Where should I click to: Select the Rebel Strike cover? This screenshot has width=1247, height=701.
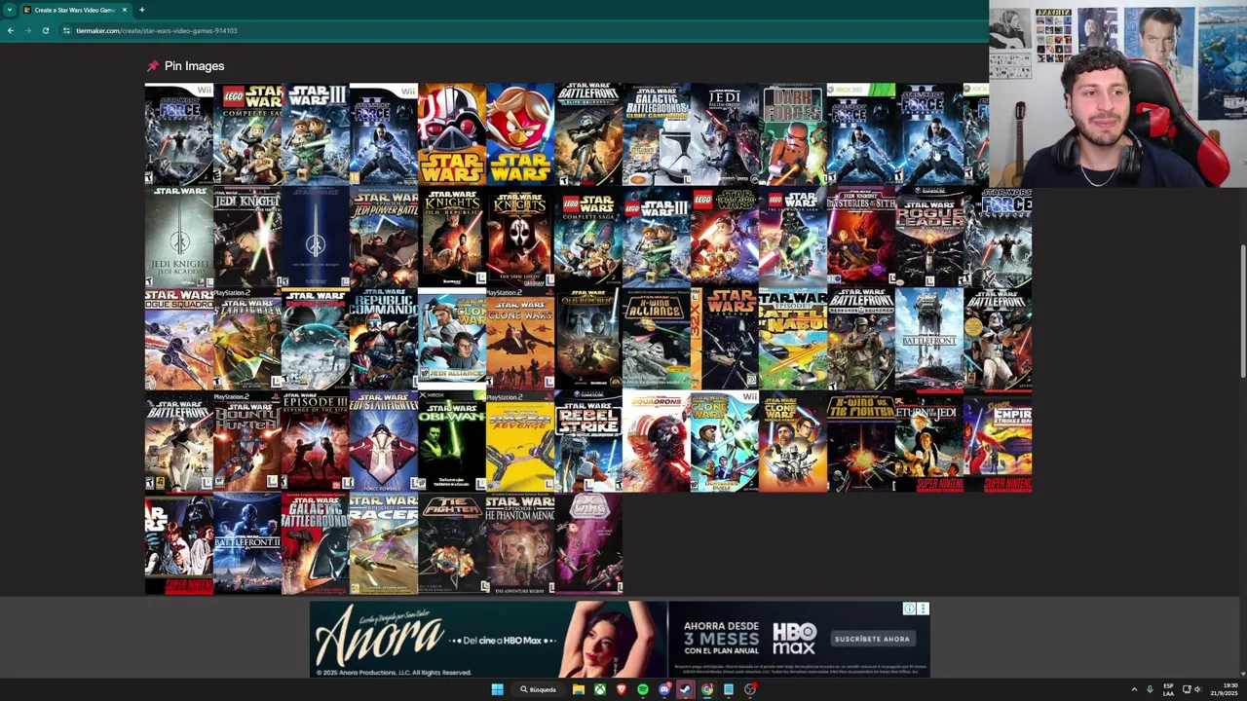[x=588, y=441]
